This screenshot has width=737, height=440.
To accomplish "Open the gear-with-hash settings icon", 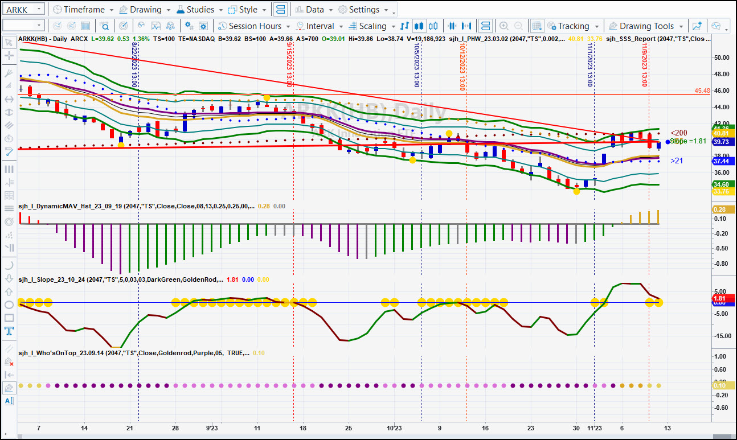I will (190, 26).
